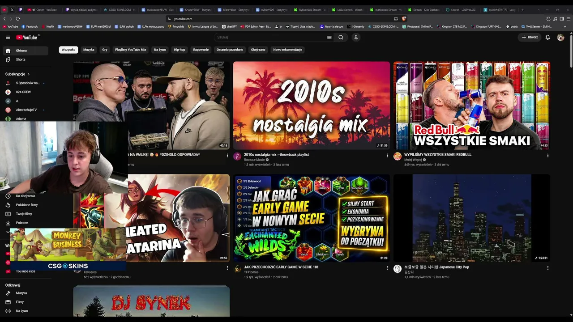Click the YouTube logo
This screenshot has height=322, width=573.
point(28,37)
